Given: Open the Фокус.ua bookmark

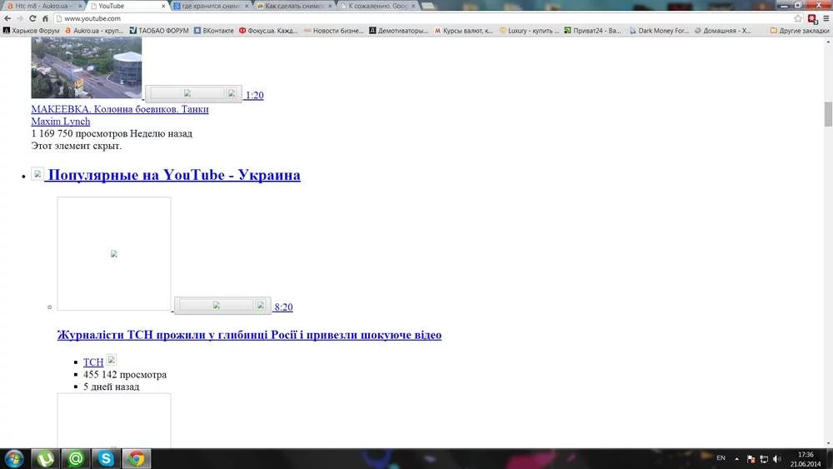Looking at the screenshot, I should [268, 31].
